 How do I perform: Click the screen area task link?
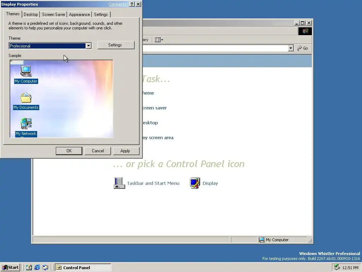pos(158,138)
